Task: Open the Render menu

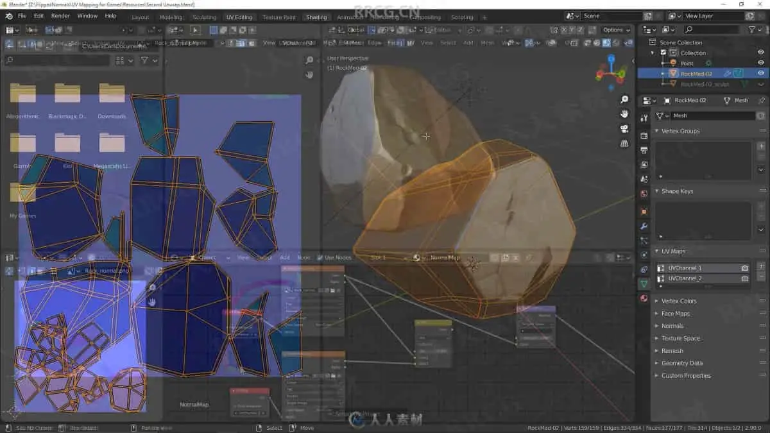Action: point(60,15)
